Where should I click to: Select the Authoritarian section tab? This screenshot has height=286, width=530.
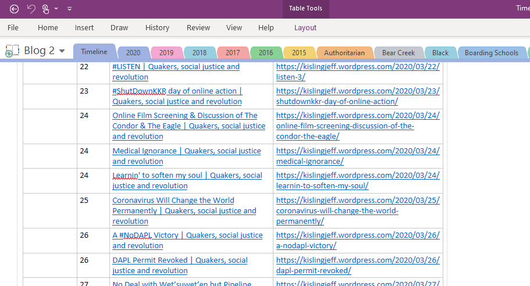point(344,53)
